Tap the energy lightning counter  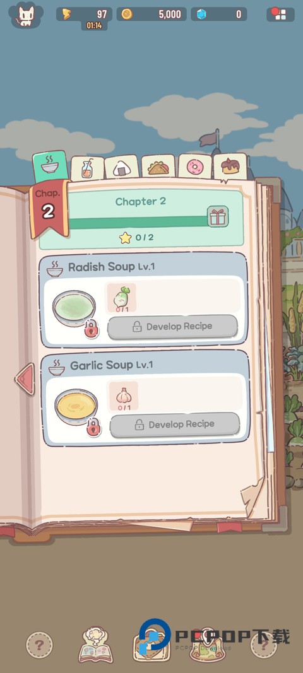[x=84, y=14]
